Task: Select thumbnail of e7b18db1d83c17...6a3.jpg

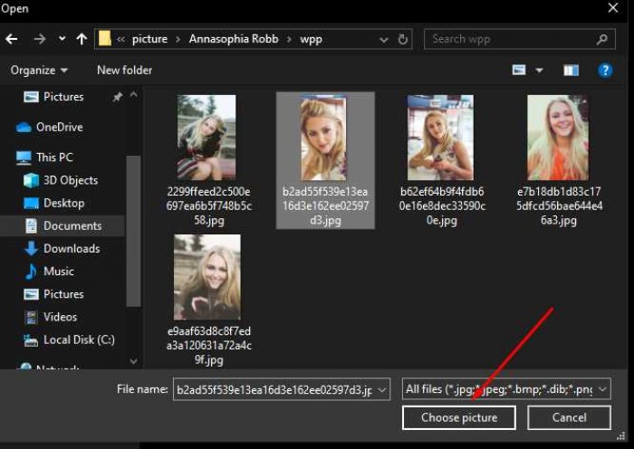Action: tap(558, 138)
